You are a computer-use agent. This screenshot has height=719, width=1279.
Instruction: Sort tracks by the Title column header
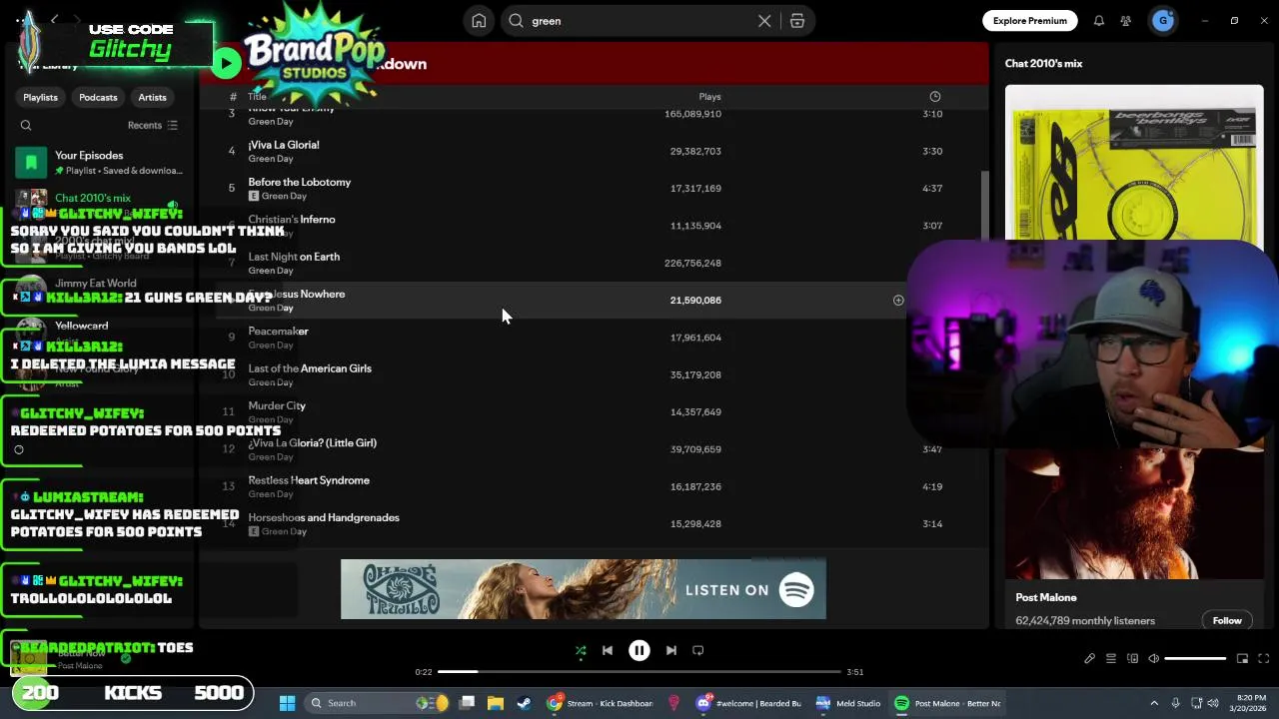click(x=257, y=97)
